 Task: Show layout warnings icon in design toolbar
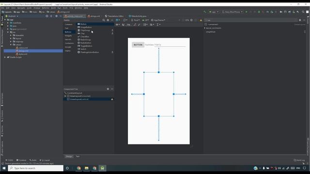point(201,20)
